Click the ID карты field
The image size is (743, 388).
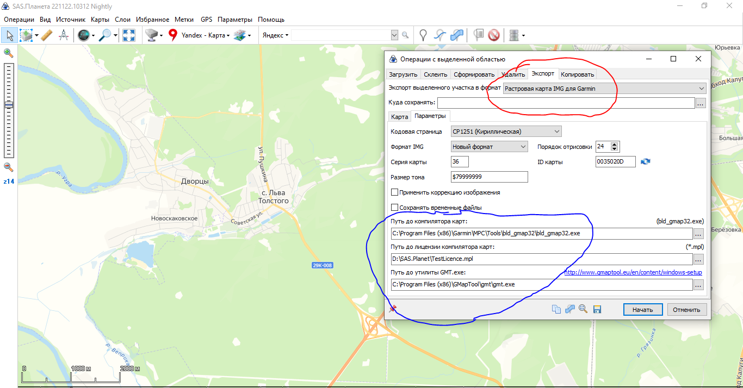(x=616, y=161)
